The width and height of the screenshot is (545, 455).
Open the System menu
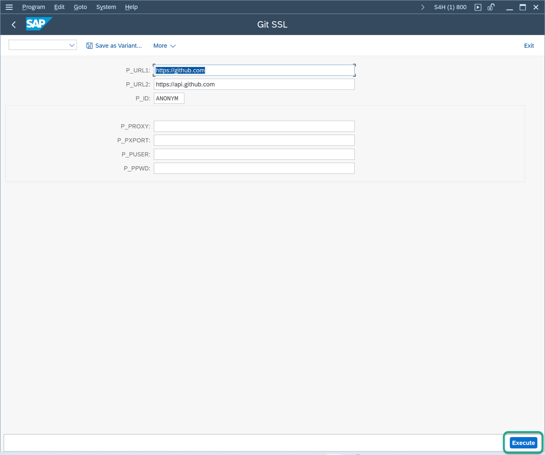(x=106, y=7)
